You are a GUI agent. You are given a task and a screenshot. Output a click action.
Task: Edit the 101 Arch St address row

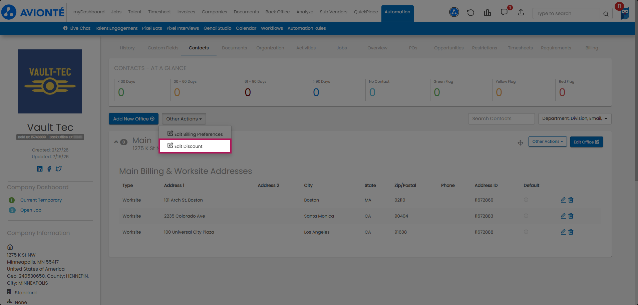pyautogui.click(x=563, y=200)
